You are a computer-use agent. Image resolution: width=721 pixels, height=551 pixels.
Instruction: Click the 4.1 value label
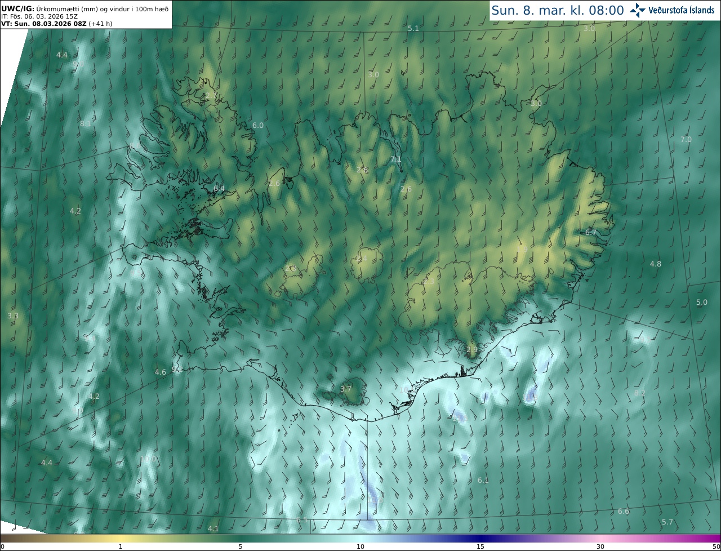point(213,528)
